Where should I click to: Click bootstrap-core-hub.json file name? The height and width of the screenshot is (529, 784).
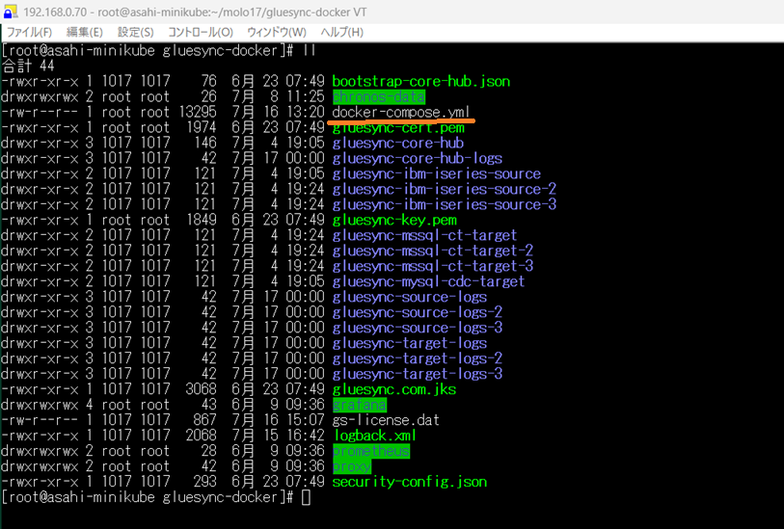(x=421, y=82)
